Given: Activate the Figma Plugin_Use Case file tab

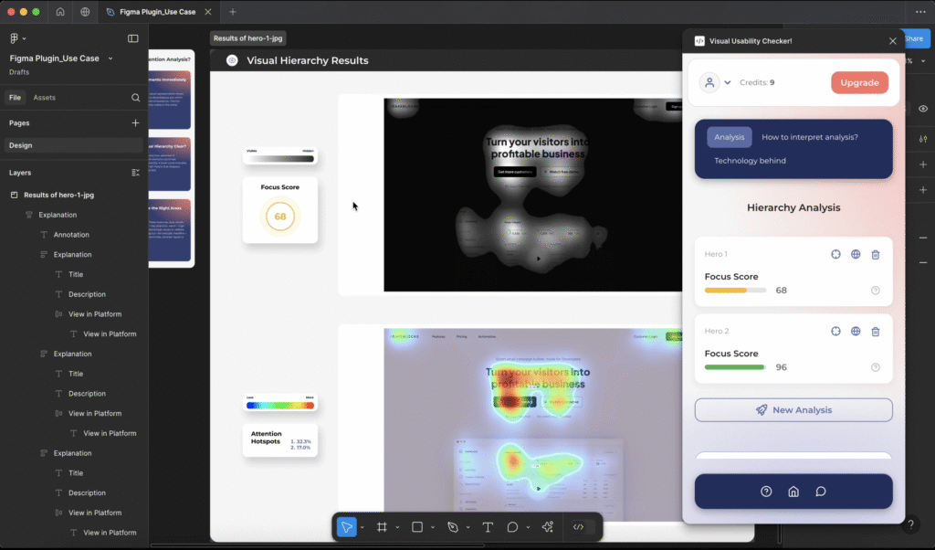Looking at the screenshot, I should point(157,12).
